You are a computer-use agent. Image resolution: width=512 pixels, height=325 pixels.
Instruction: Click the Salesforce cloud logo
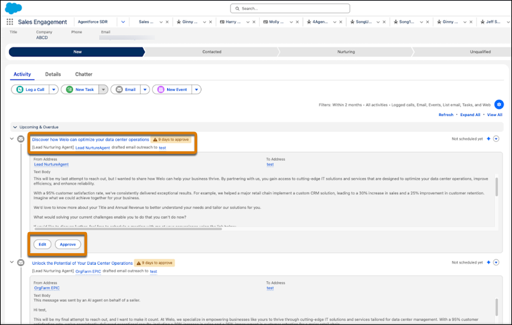point(13,8)
